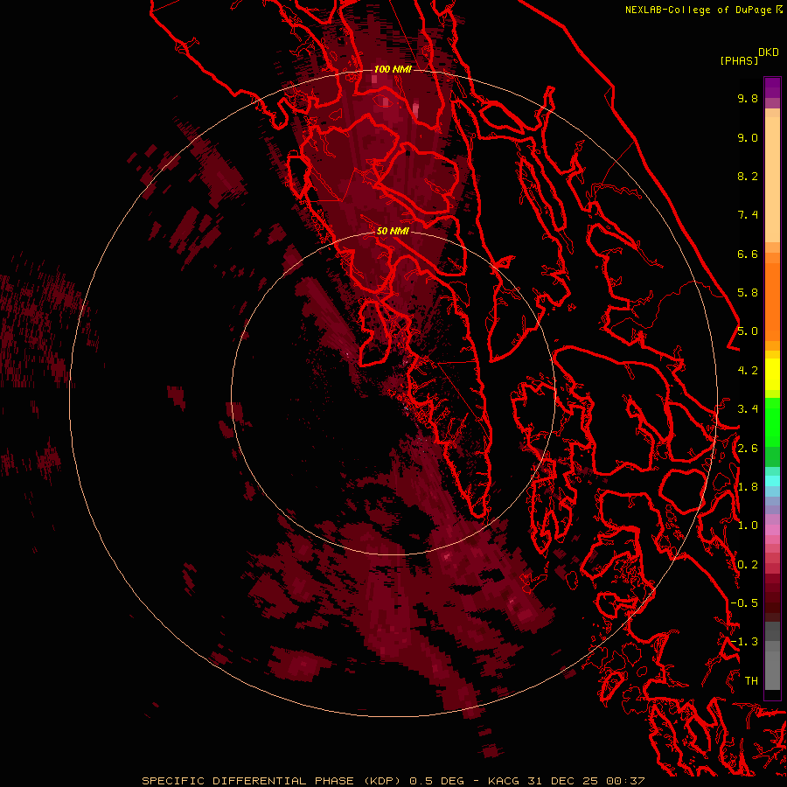Click the purple top of the color bar

point(772,87)
